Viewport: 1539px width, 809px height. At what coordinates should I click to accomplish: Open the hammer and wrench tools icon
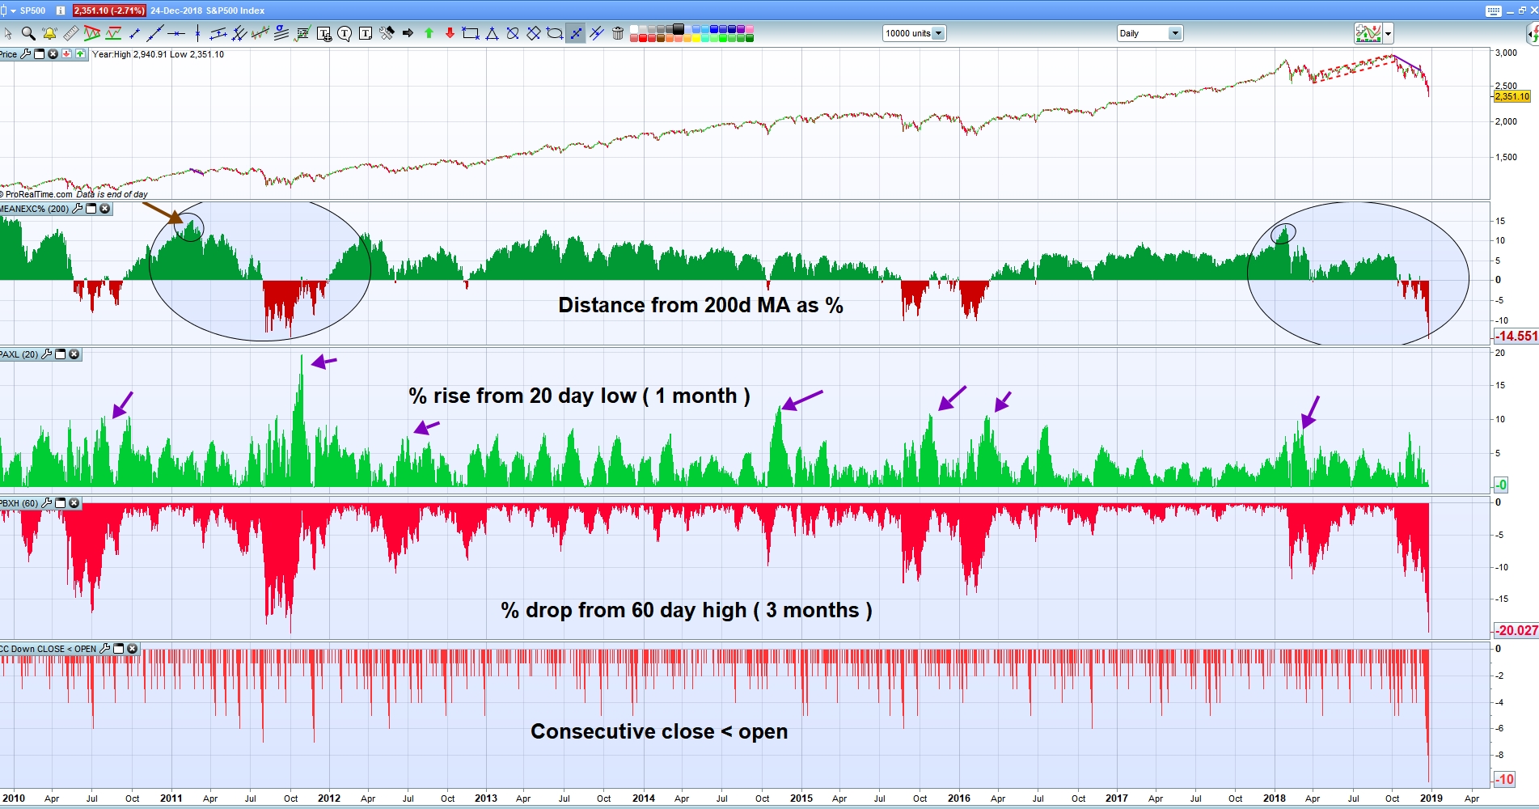point(387,33)
